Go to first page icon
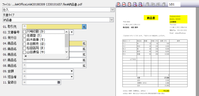Viewport: 199px width, 96px height. [147, 5]
